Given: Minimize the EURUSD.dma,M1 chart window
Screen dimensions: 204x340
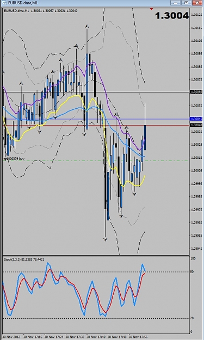Looking at the screenshot, I should click(176, 3).
